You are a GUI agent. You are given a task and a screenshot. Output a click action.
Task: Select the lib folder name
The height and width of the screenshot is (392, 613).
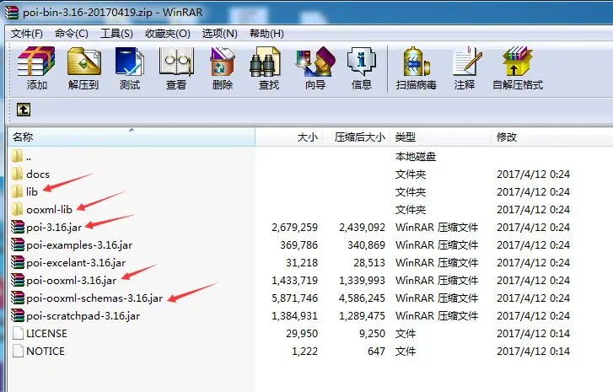coord(32,192)
